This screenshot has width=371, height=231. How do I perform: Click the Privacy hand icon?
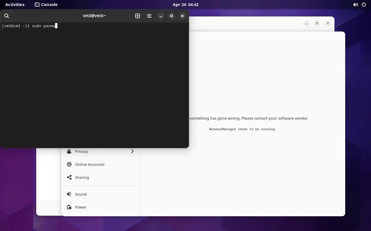click(69, 151)
